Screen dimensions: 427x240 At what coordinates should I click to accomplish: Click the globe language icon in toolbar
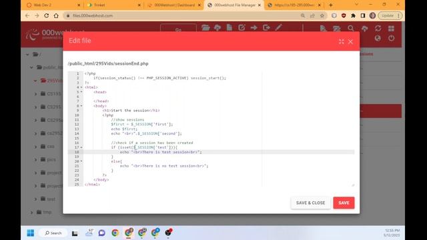(378, 38)
